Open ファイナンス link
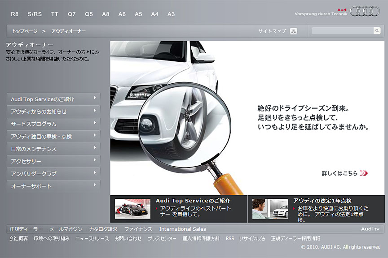 [x=138, y=229]
